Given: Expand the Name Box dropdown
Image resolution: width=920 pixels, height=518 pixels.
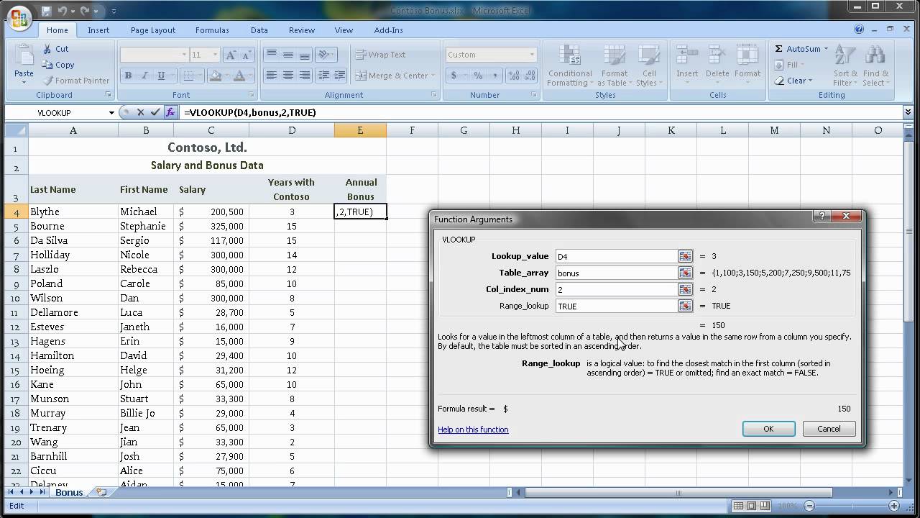Looking at the screenshot, I should click(x=111, y=112).
